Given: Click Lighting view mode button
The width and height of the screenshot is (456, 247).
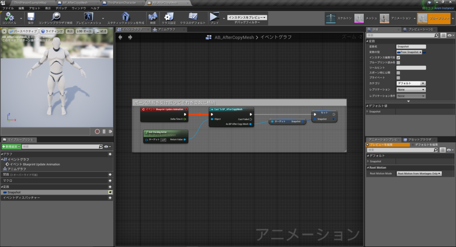Looking at the screenshot, I should [x=52, y=31].
